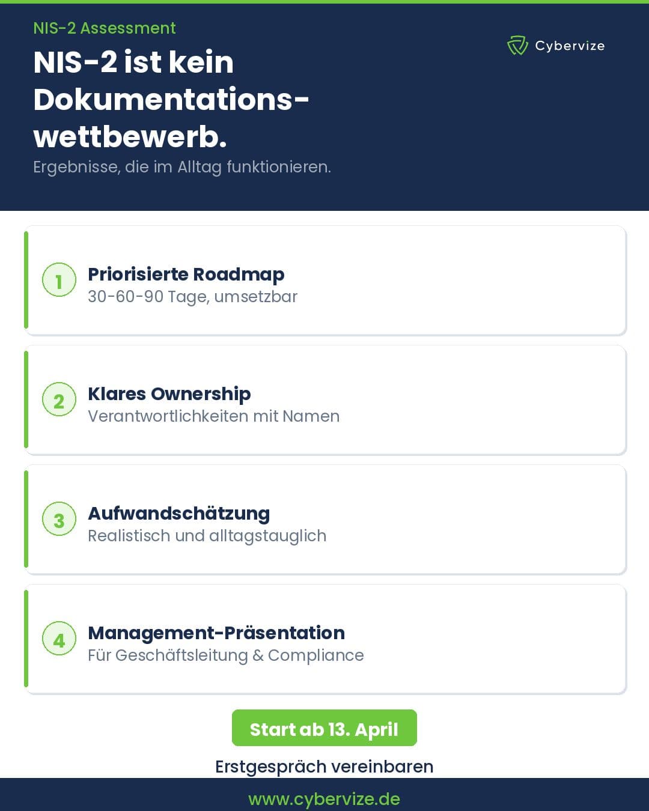Click the Erstgespräch vereinbaren link
Screen dimensions: 649x811
click(x=324, y=767)
